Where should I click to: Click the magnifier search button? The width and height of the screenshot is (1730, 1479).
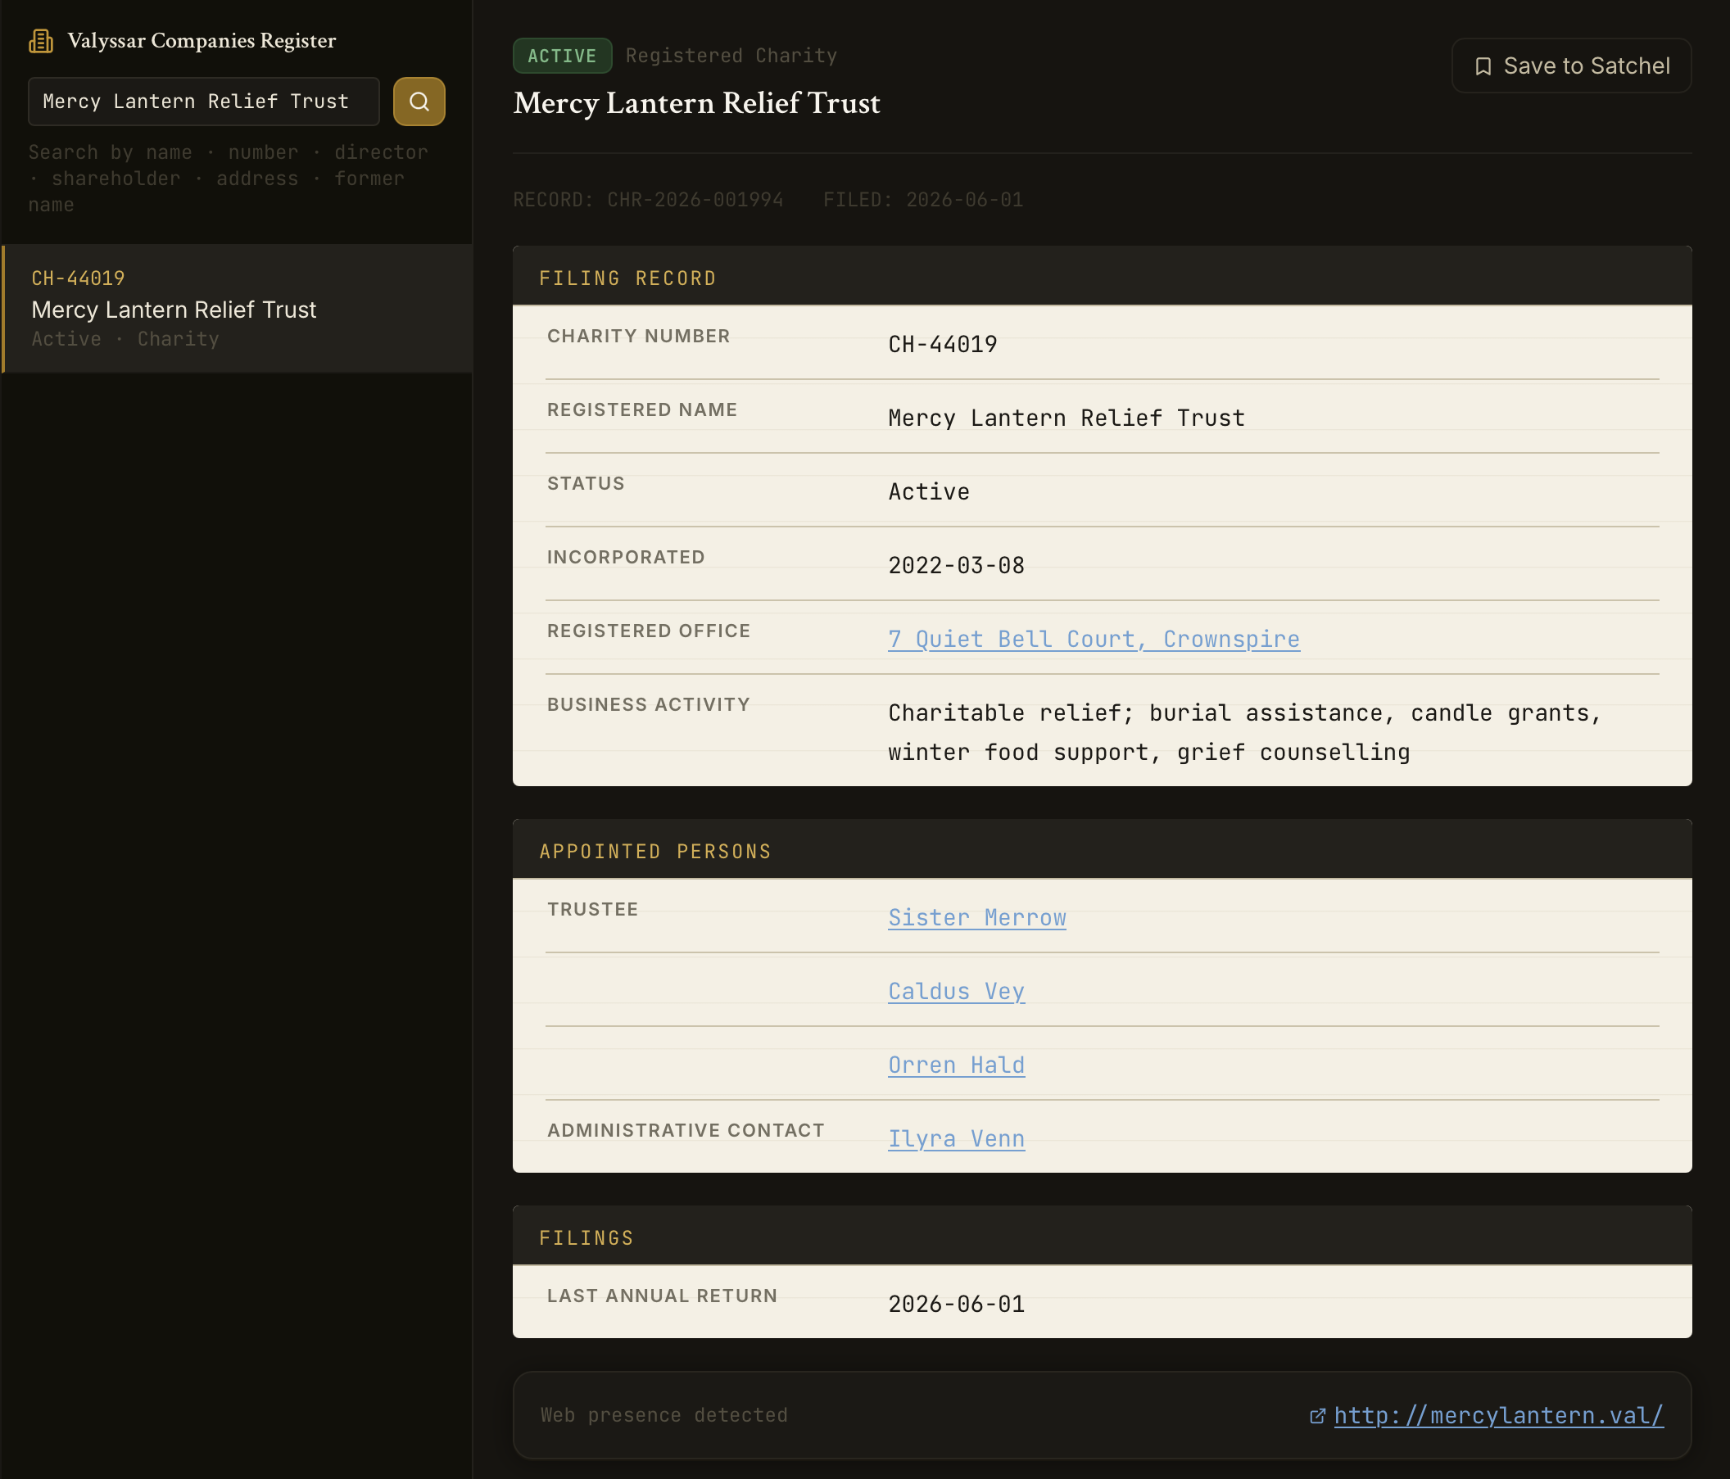tap(419, 102)
